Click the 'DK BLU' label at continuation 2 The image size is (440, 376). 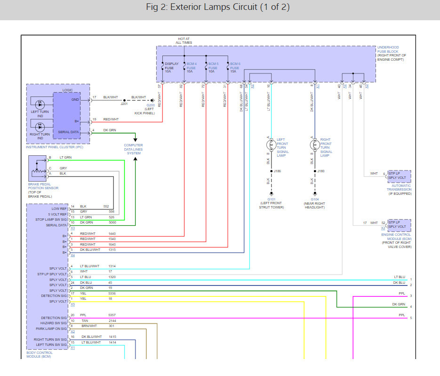[x=399, y=282]
